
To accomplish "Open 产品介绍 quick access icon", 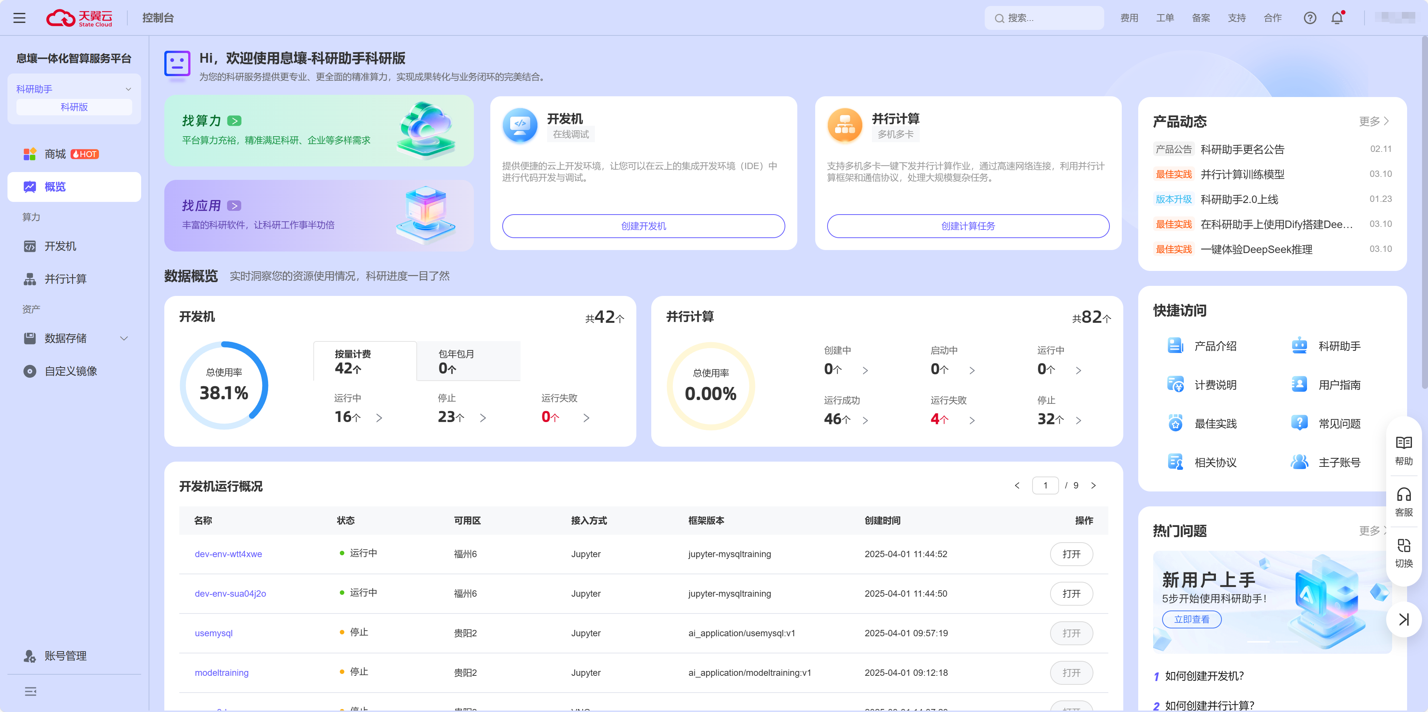I will (1175, 346).
